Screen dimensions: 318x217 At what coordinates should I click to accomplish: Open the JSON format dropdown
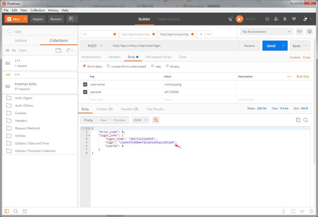(x=141, y=120)
